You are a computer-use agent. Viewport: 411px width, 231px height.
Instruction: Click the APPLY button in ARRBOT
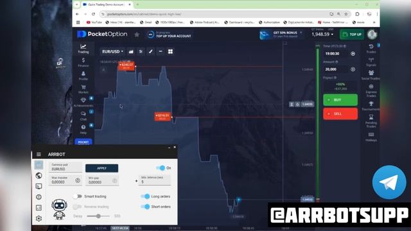click(x=101, y=168)
